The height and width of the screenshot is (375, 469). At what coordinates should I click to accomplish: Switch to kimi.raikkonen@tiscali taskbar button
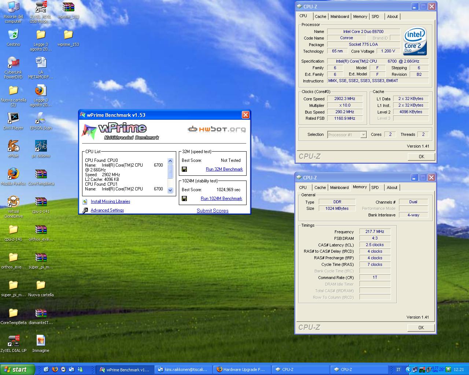click(183, 370)
